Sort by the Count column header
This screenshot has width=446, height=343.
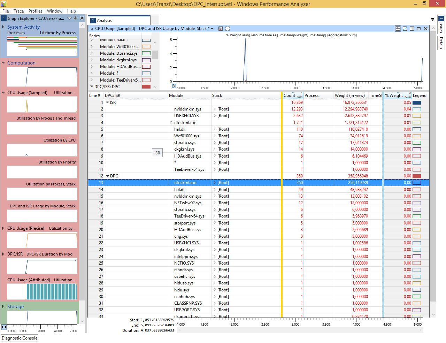point(293,96)
